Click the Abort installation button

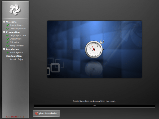pyautogui.click(x=46, y=113)
